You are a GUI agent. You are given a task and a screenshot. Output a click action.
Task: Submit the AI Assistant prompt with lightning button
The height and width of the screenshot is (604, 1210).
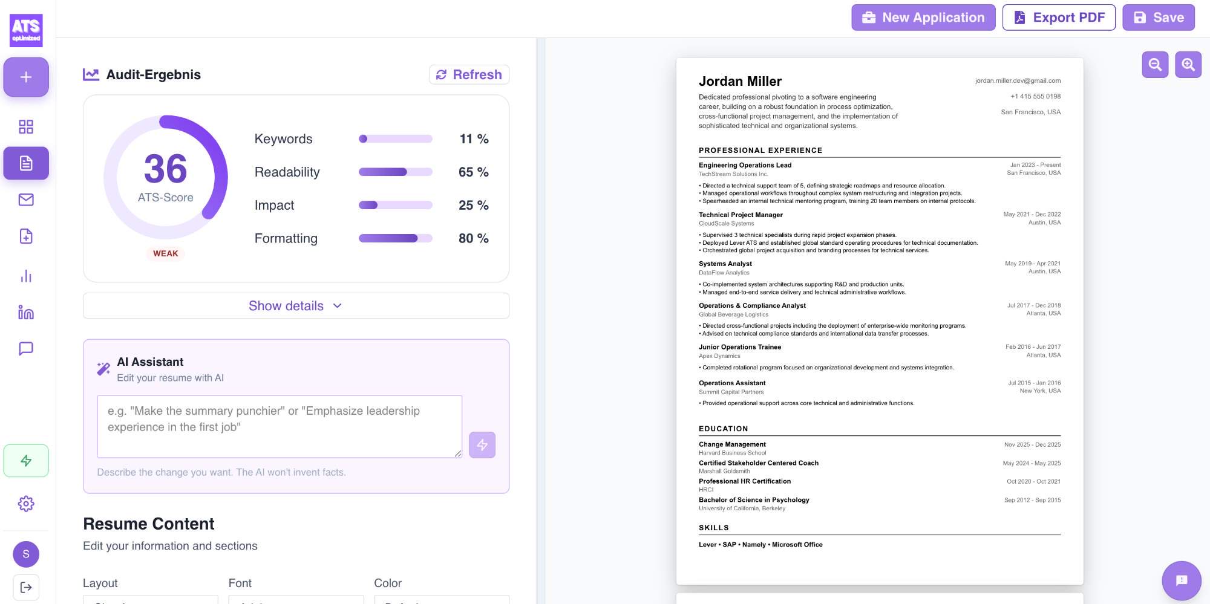pos(482,445)
